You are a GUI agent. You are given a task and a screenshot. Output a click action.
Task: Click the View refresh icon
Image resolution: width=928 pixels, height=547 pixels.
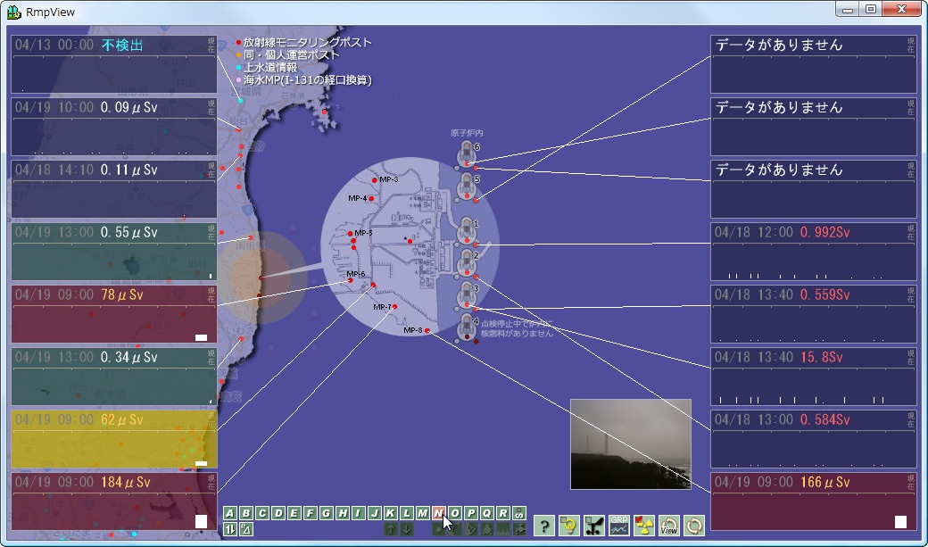[x=668, y=525]
